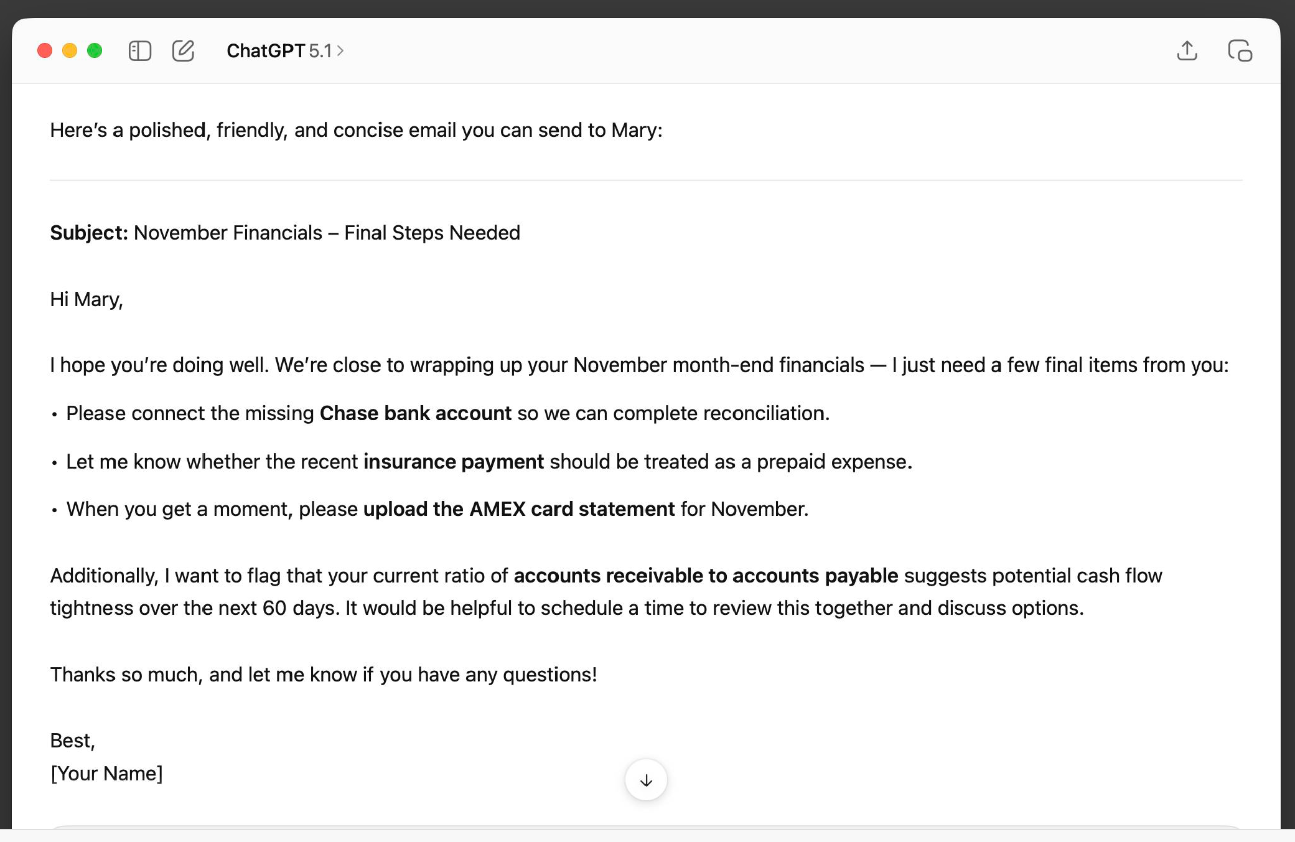Jump to bottom with down arrow button
The width and height of the screenshot is (1295, 842).
point(646,780)
